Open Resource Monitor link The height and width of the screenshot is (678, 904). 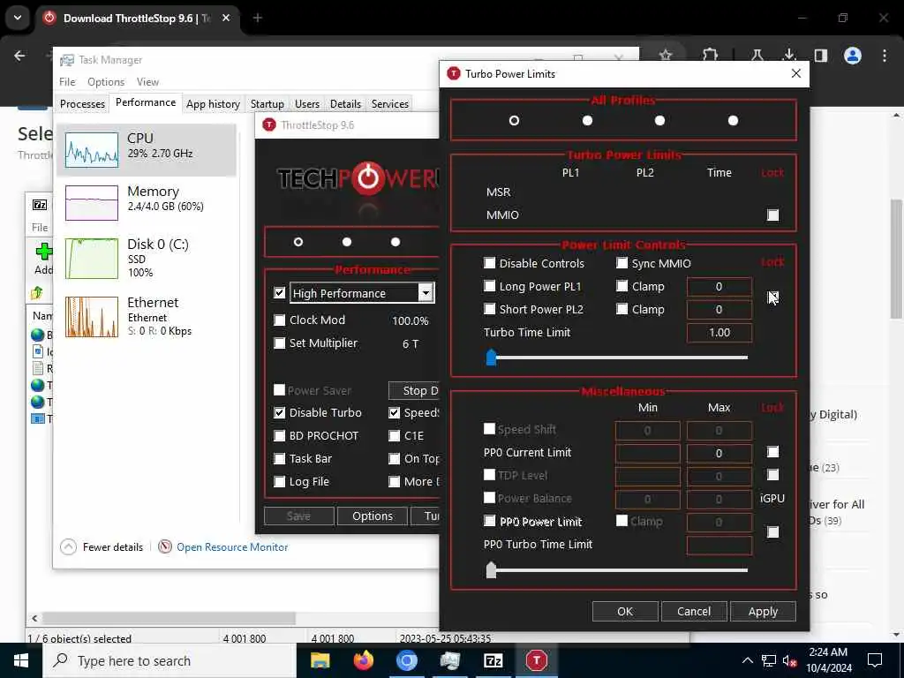[232, 547]
